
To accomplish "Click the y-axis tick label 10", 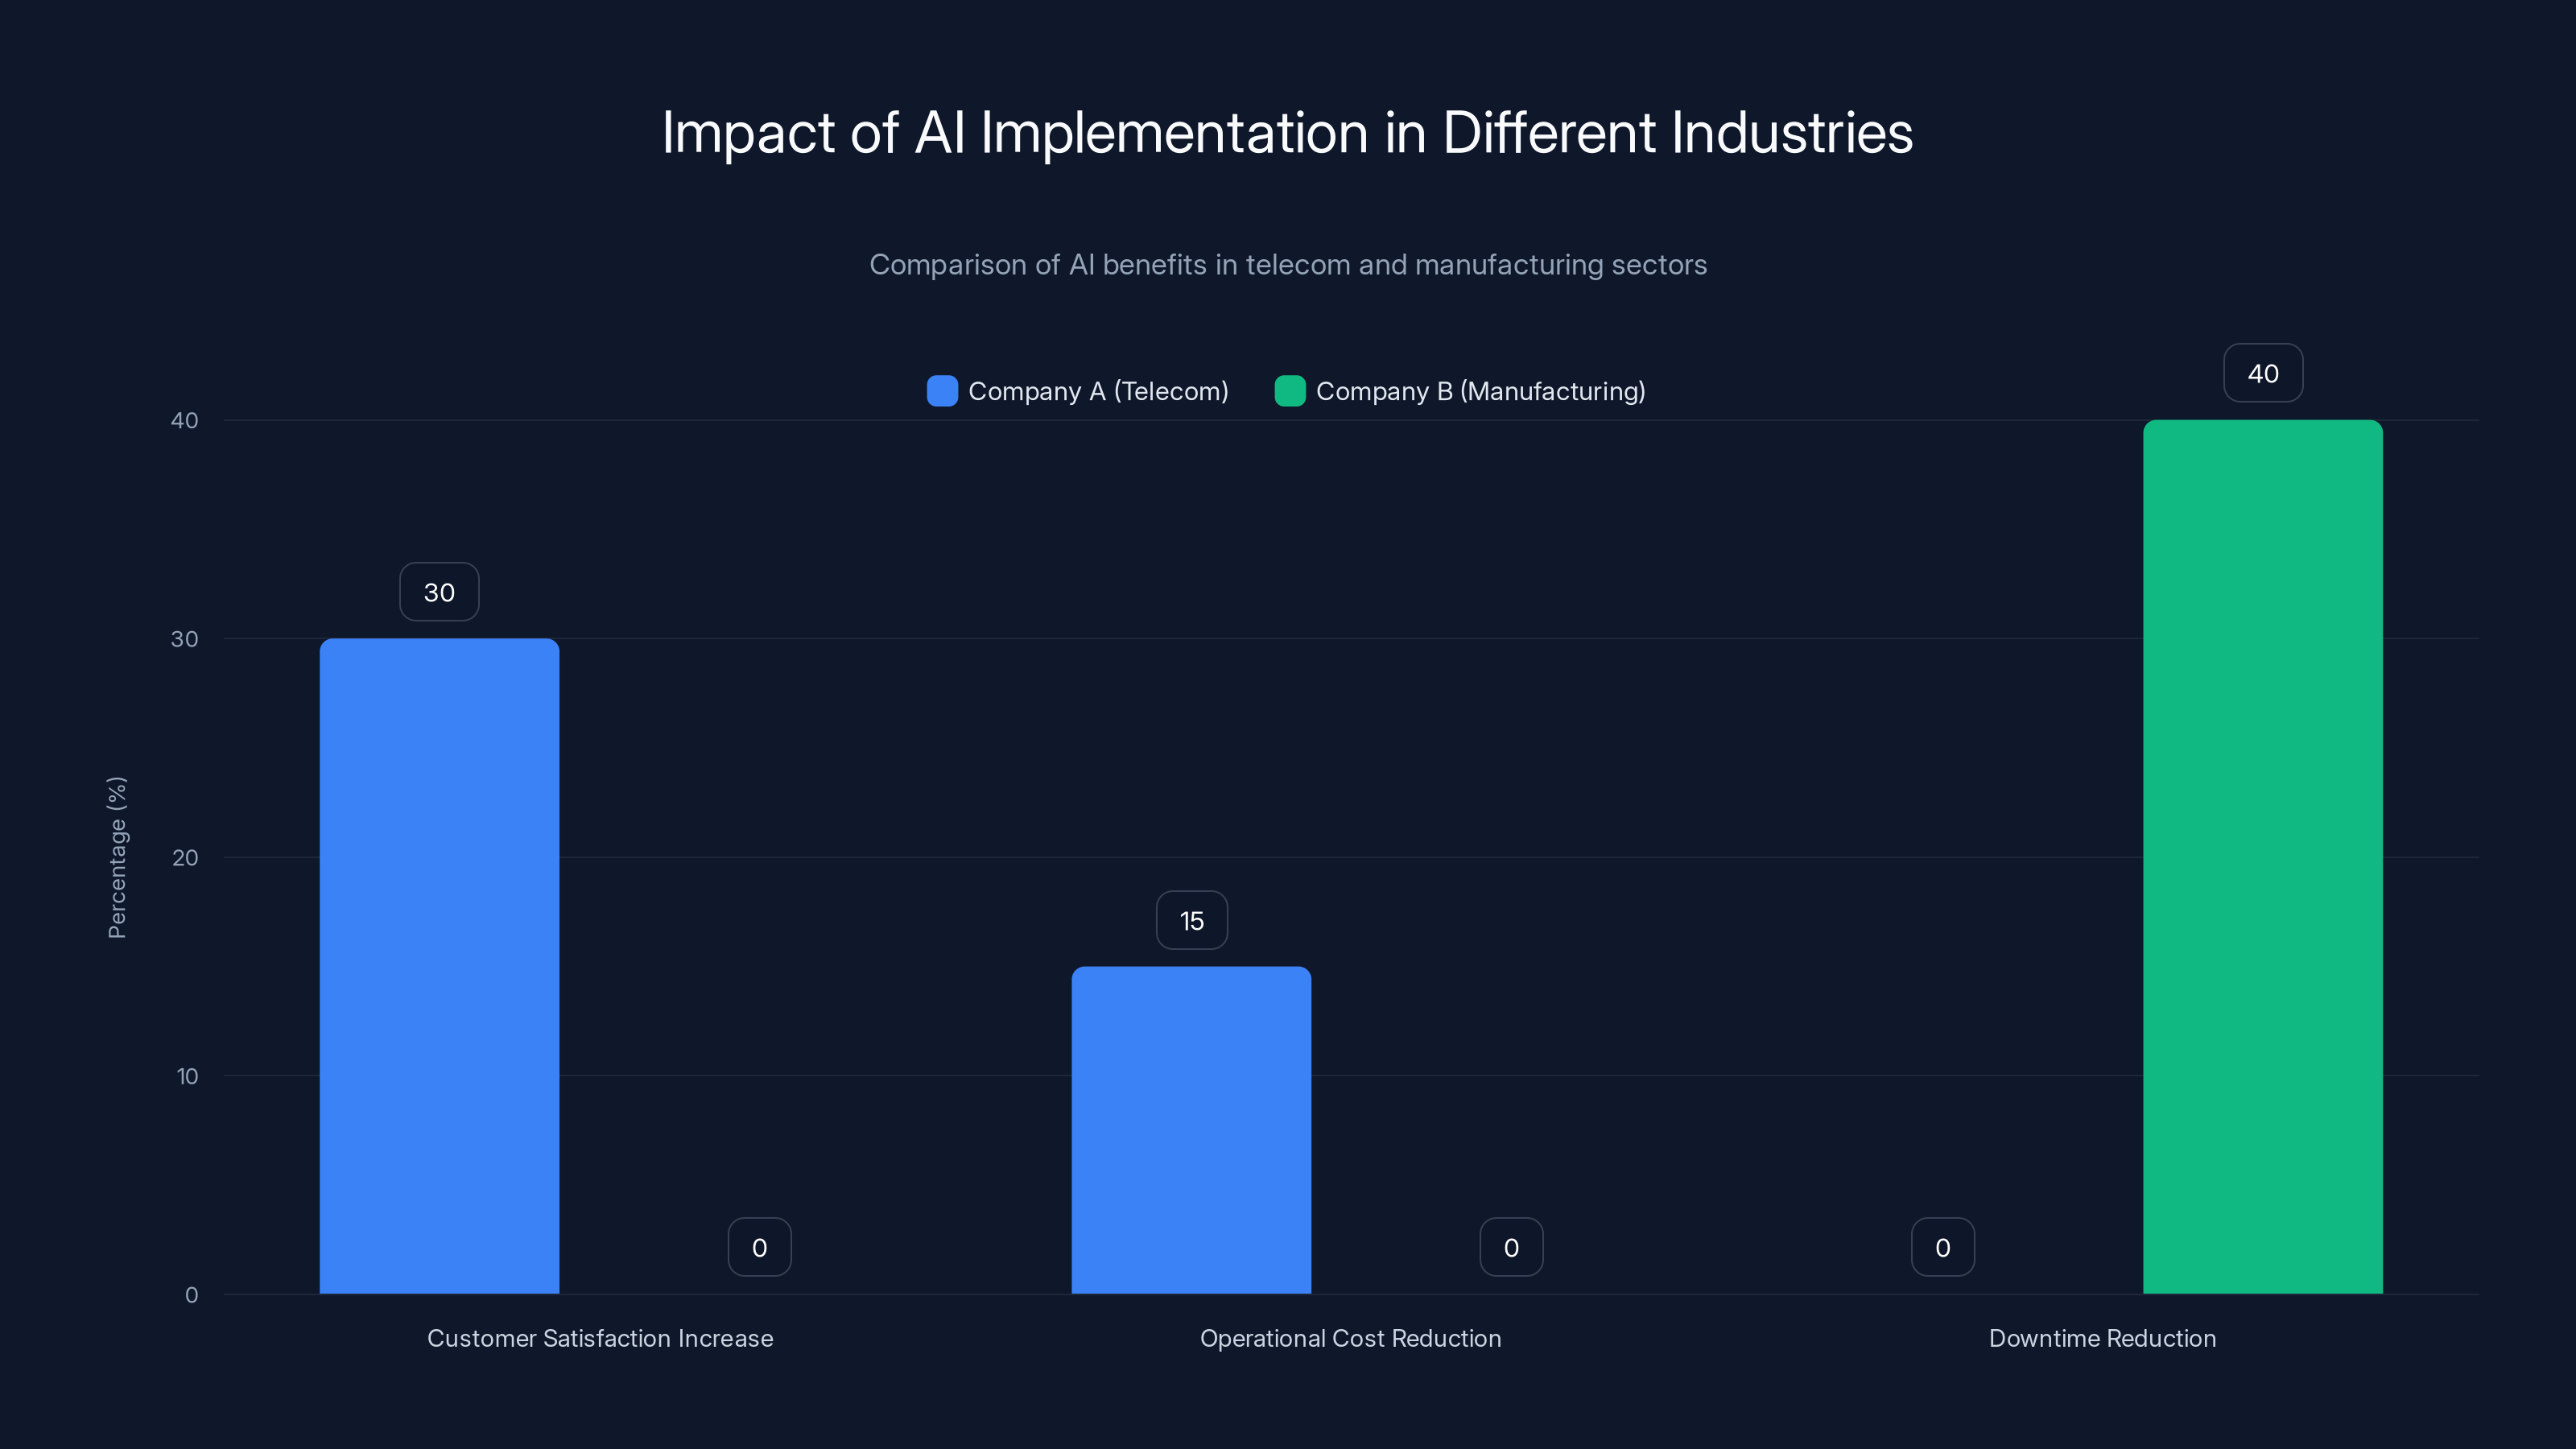I will (x=187, y=1076).
